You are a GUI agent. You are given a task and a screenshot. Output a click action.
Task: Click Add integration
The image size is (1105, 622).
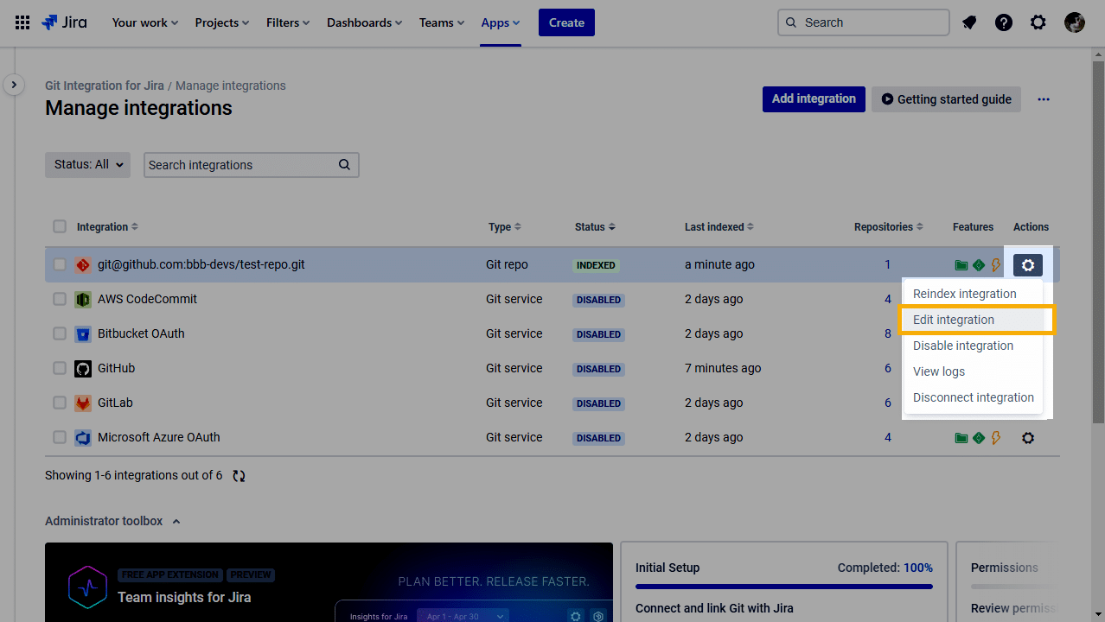tap(814, 99)
